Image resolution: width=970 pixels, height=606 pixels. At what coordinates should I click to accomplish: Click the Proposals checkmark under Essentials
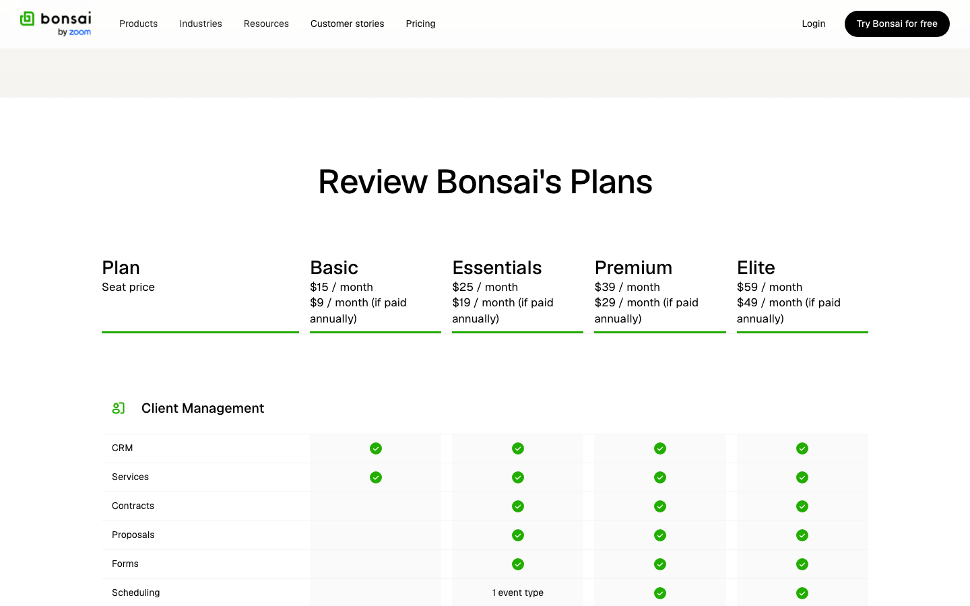click(x=518, y=535)
